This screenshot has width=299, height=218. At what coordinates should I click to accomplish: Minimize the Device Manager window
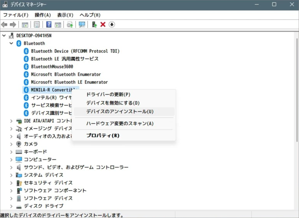[x=256, y=4]
